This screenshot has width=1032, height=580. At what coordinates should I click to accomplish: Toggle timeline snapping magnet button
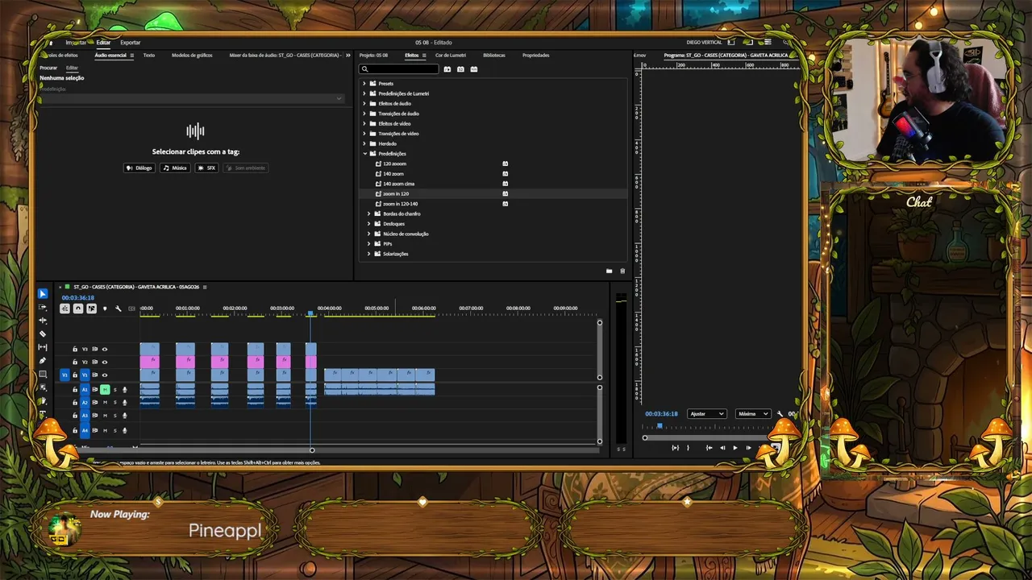(x=78, y=309)
